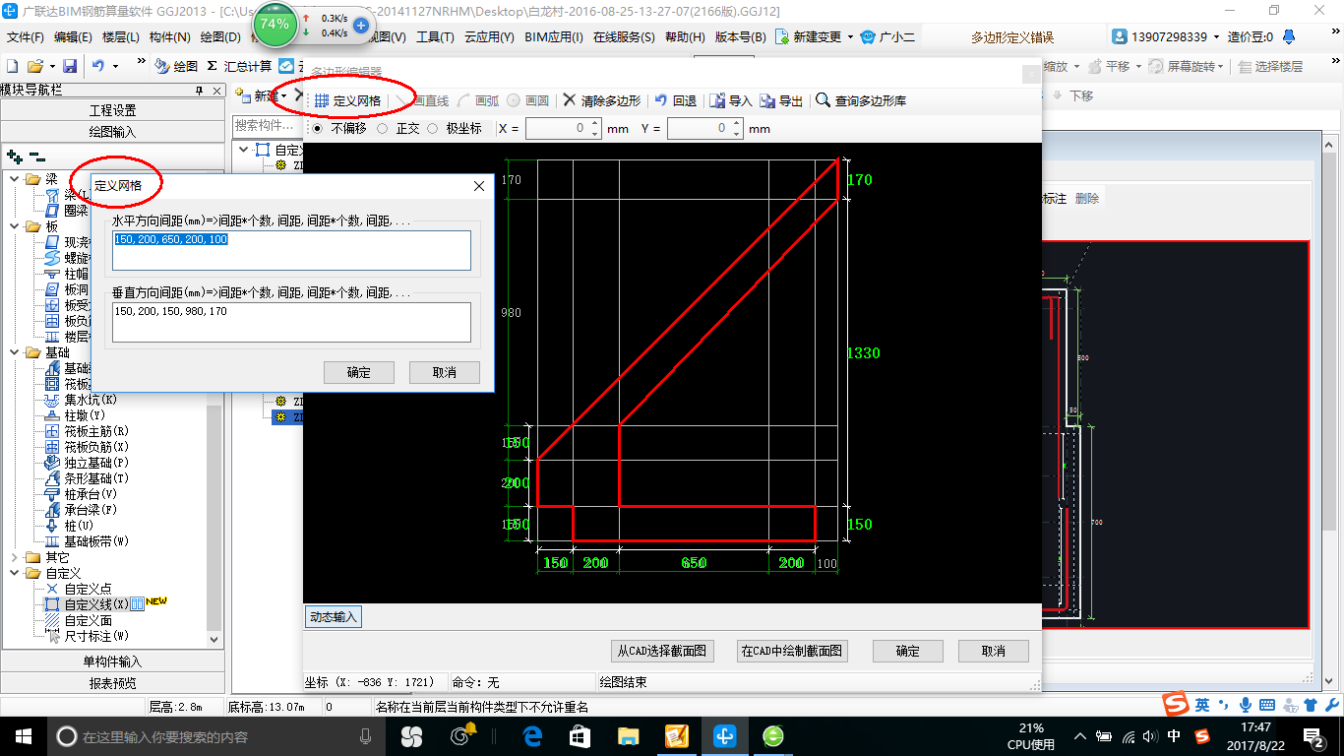Click horizontal spacing input field
1344x756 pixels.
click(292, 250)
